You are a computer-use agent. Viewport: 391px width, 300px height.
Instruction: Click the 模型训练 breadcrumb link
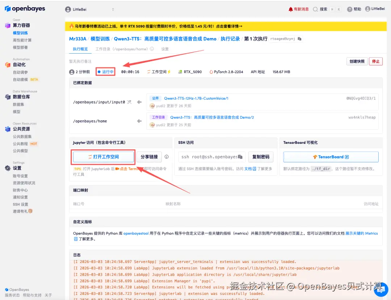(x=100, y=39)
